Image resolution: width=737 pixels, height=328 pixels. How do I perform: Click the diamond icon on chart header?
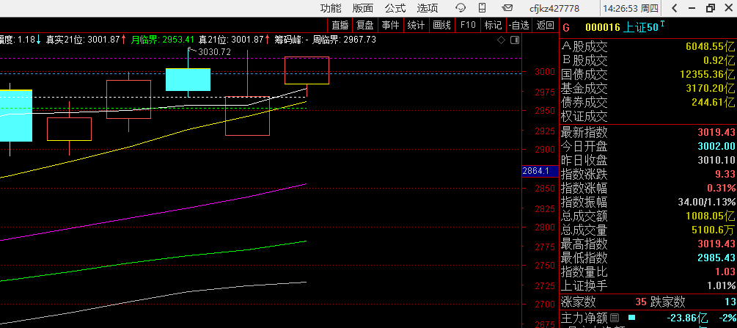(502, 40)
